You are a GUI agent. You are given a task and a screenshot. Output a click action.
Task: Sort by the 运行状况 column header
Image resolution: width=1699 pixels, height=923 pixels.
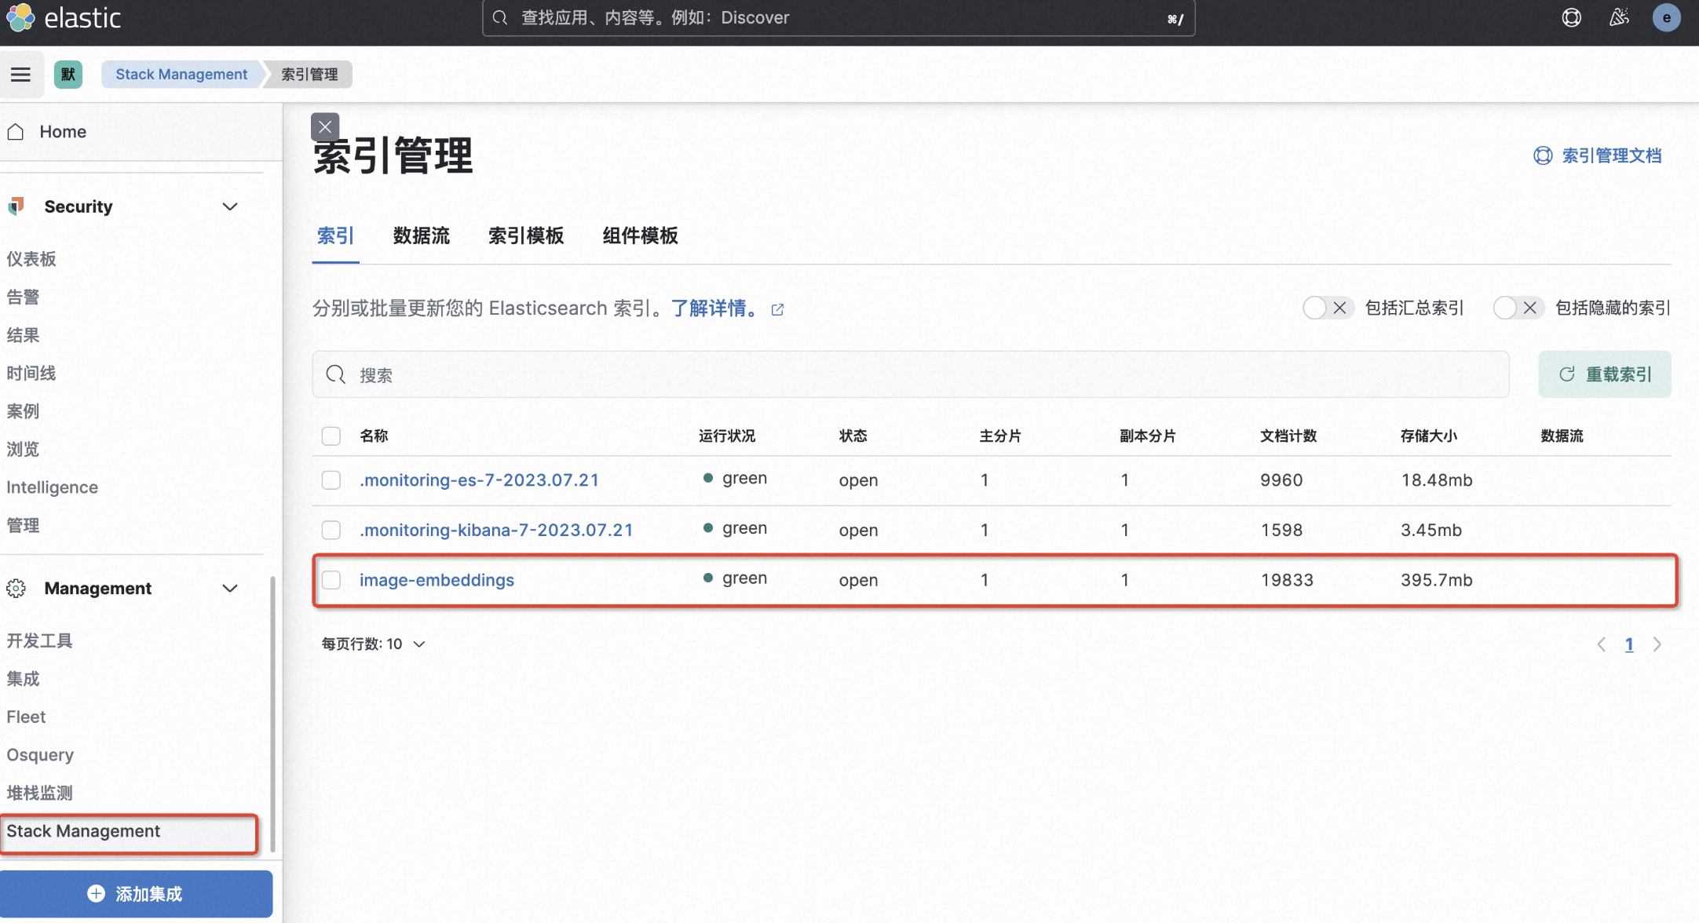[727, 436]
